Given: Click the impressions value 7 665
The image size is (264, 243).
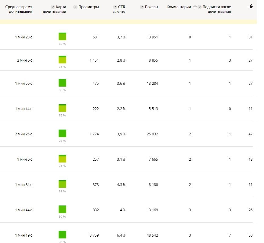Looking at the screenshot, I should [154, 159].
